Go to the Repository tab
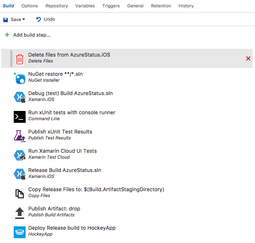The height and width of the screenshot is (243, 255). [57, 6]
